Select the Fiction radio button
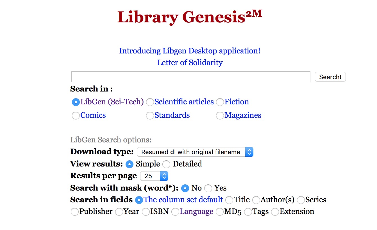The height and width of the screenshot is (230, 377). [x=220, y=102]
